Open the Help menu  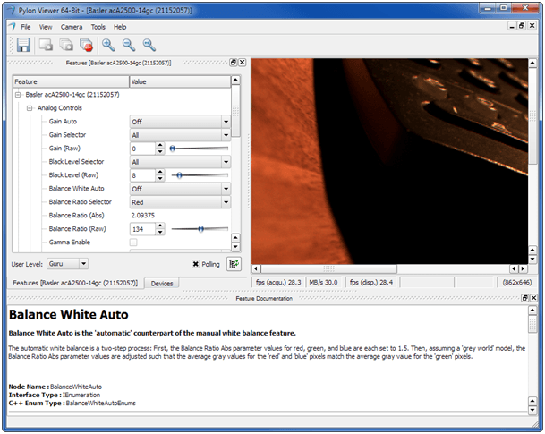120,27
